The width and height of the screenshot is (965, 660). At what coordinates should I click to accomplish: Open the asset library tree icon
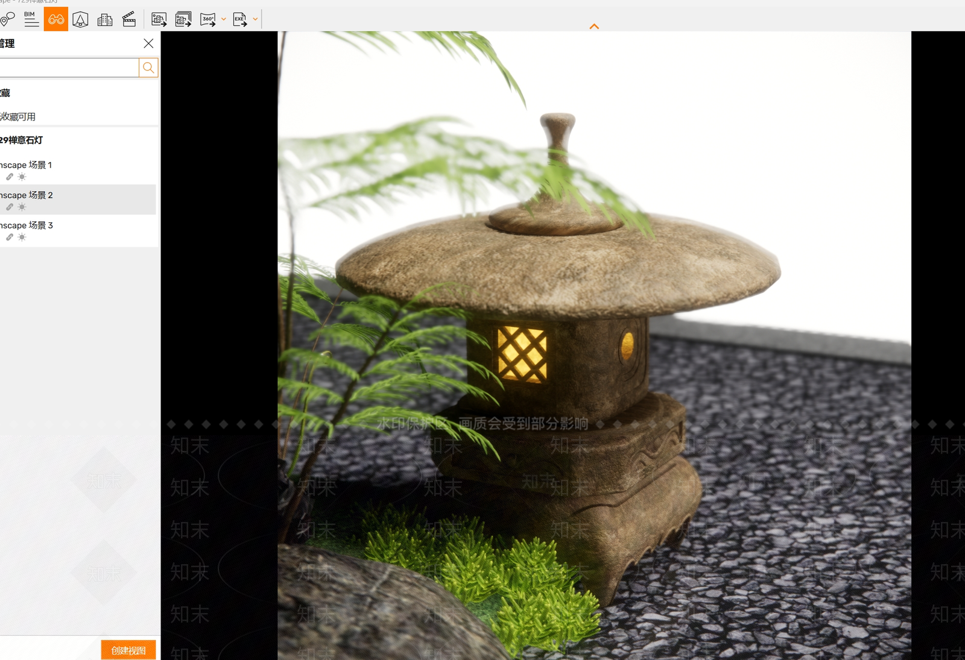[x=80, y=19]
